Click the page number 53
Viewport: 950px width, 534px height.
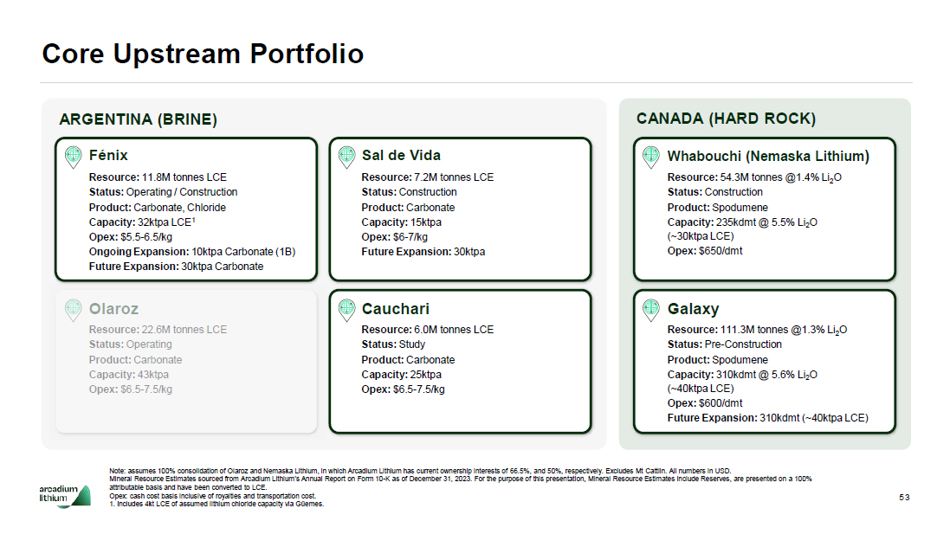(x=905, y=497)
